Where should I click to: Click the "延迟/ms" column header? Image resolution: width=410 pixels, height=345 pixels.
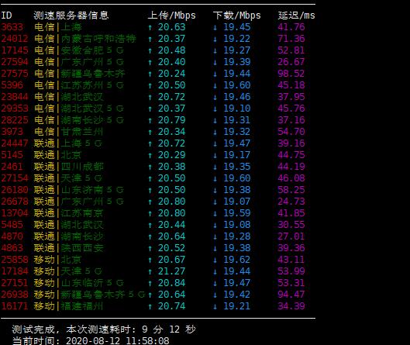[296, 16]
